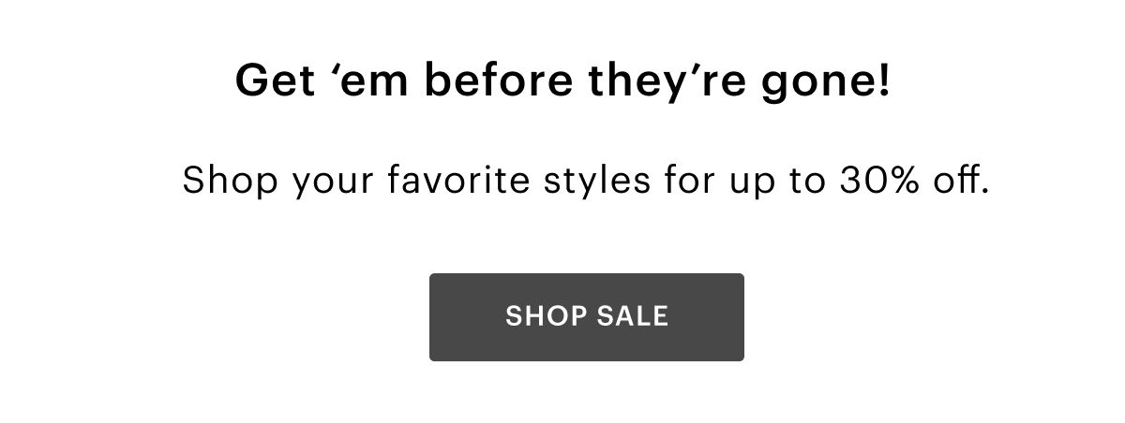This screenshot has width=1125, height=423.
Task: Click the word "SHOP" on the dark button
Action: pyautogui.click(x=546, y=316)
